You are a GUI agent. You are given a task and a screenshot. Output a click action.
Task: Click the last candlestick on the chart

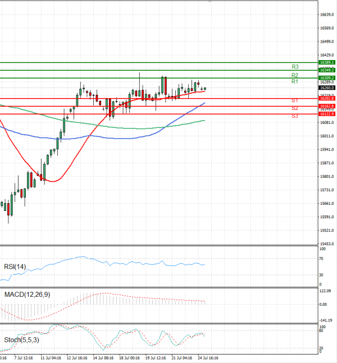(x=205, y=89)
